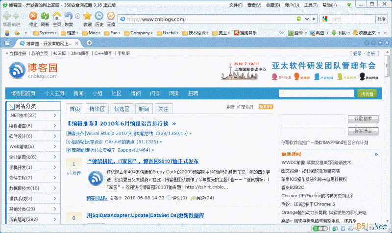Open the address bar history dropdown
The height and width of the screenshot is (233, 392).
point(307,19)
